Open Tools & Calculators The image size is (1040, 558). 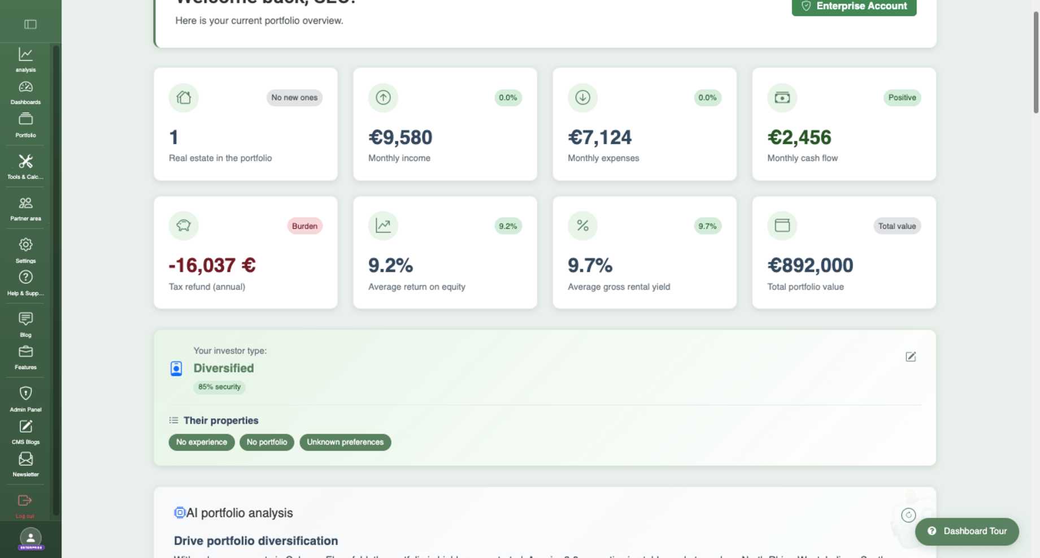[25, 166]
